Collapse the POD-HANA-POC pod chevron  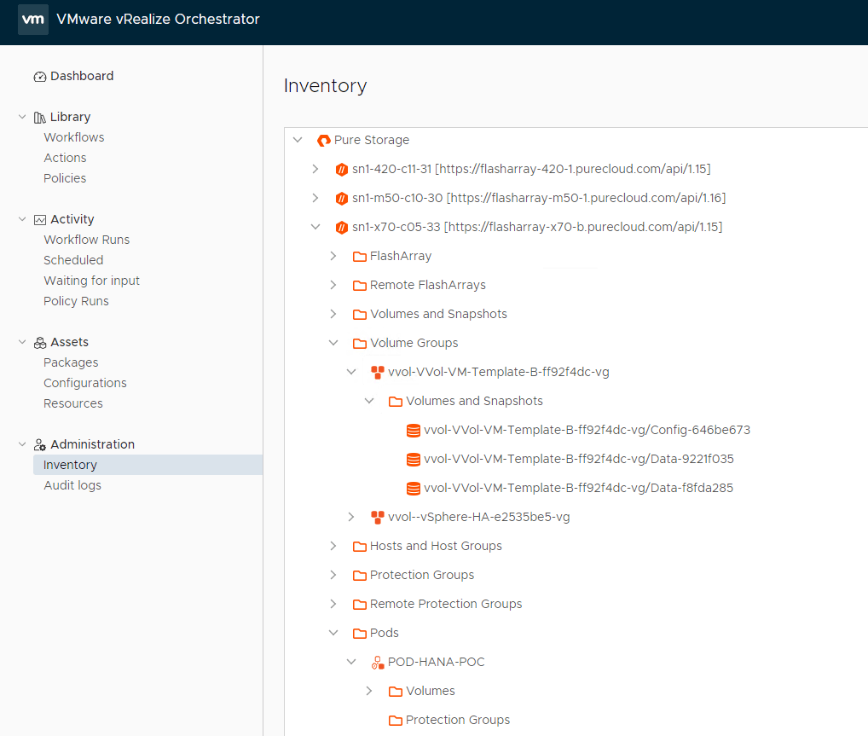point(351,662)
